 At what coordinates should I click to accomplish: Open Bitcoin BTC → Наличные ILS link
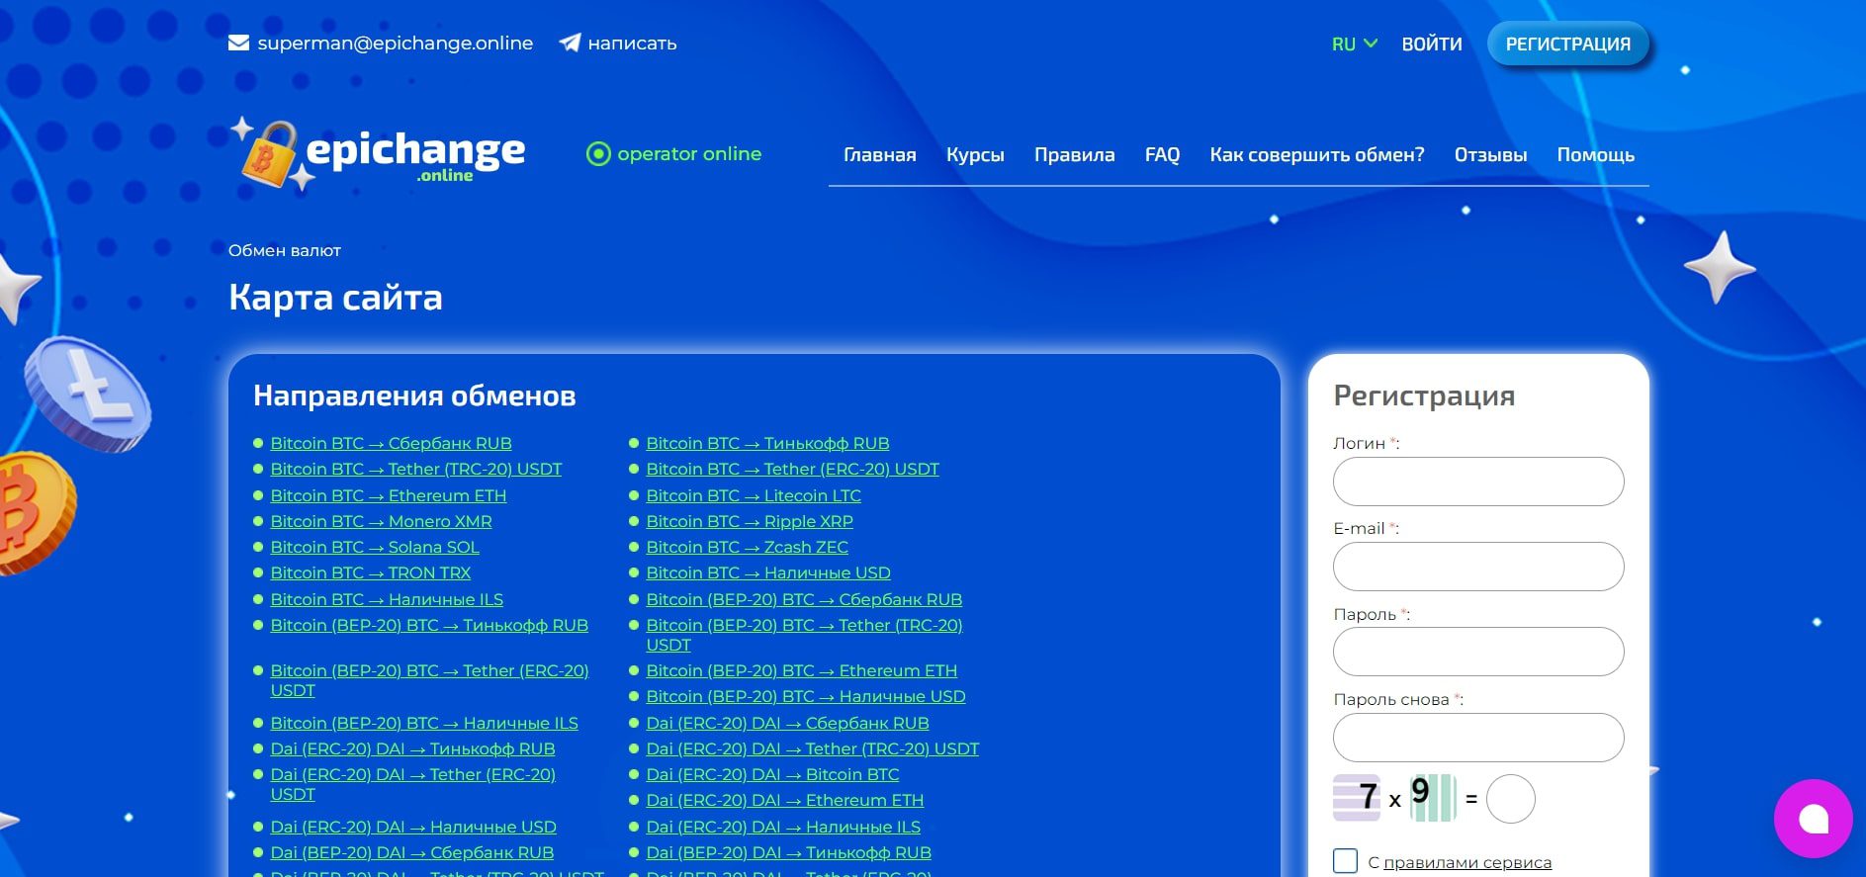coord(387,599)
